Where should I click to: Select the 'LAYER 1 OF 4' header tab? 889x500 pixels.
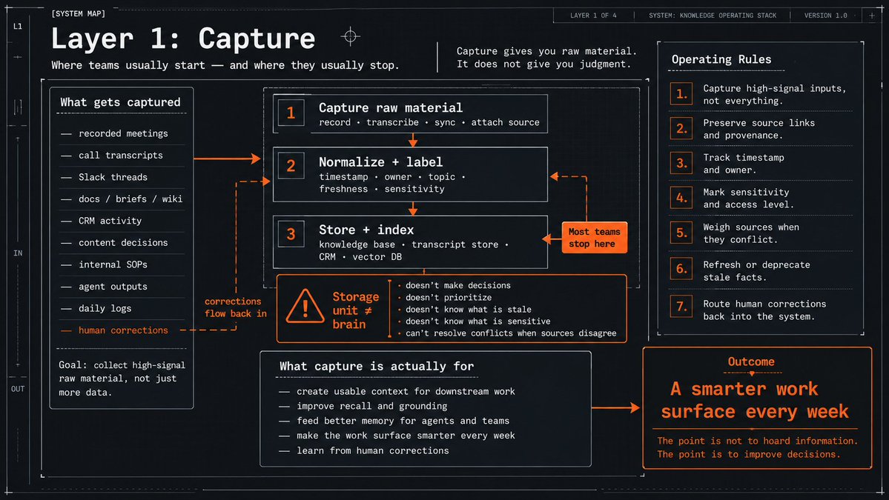593,16
